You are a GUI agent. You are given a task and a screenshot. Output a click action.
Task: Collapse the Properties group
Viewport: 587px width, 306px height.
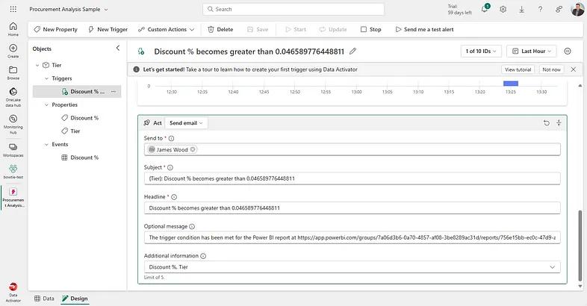(x=46, y=105)
